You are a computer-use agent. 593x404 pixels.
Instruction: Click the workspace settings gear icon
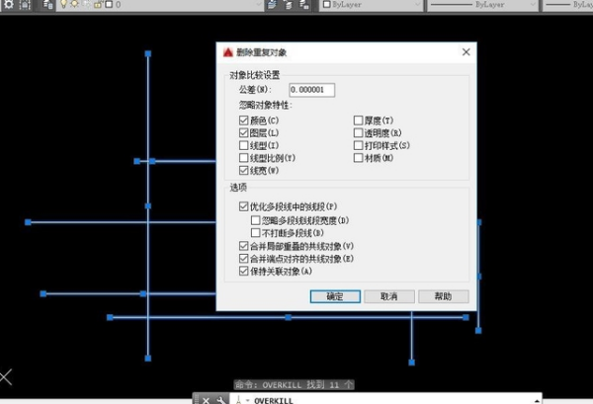(x=8, y=5)
